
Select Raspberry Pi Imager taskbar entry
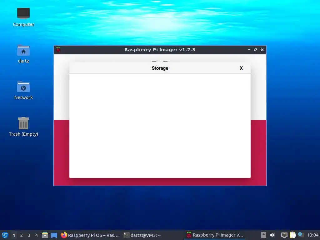point(215,235)
